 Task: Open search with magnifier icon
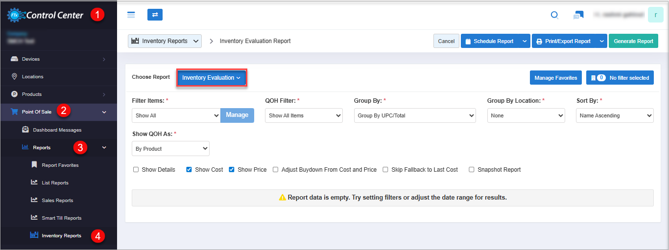[554, 15]
